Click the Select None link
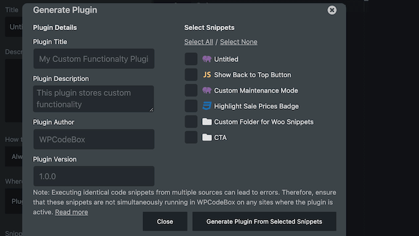Image resolution: width=419 pixels, height=236 pixels. (x=238, y=42)
